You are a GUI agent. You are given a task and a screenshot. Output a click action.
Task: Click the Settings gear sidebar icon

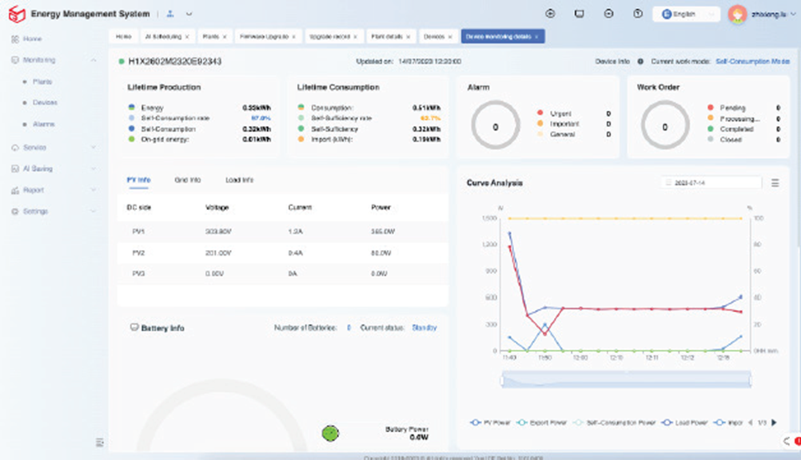(15, 212)
